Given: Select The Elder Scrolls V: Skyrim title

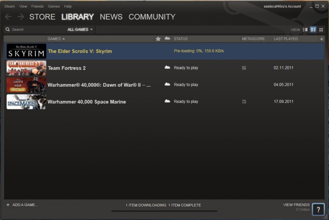Looking at the screenshot, I should [80, 51].
